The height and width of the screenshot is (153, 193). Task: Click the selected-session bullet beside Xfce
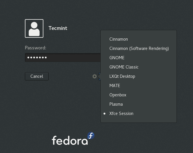[x=104, y=114]
